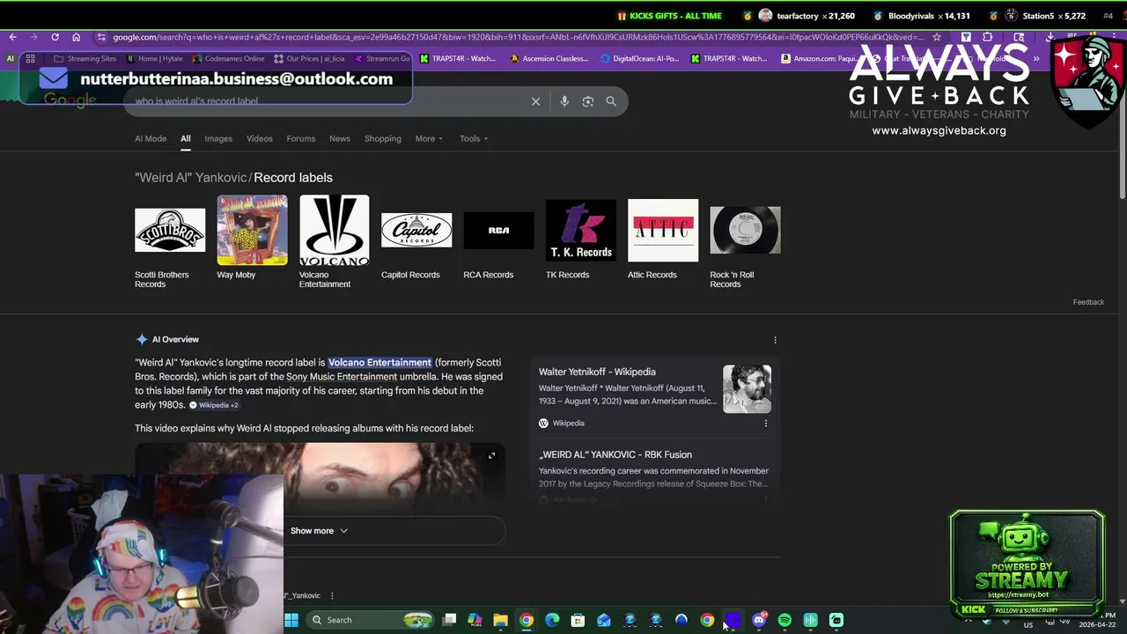Open the Windows Start menu
Viewport: 1127px width, 634px height.
(291, 620)
